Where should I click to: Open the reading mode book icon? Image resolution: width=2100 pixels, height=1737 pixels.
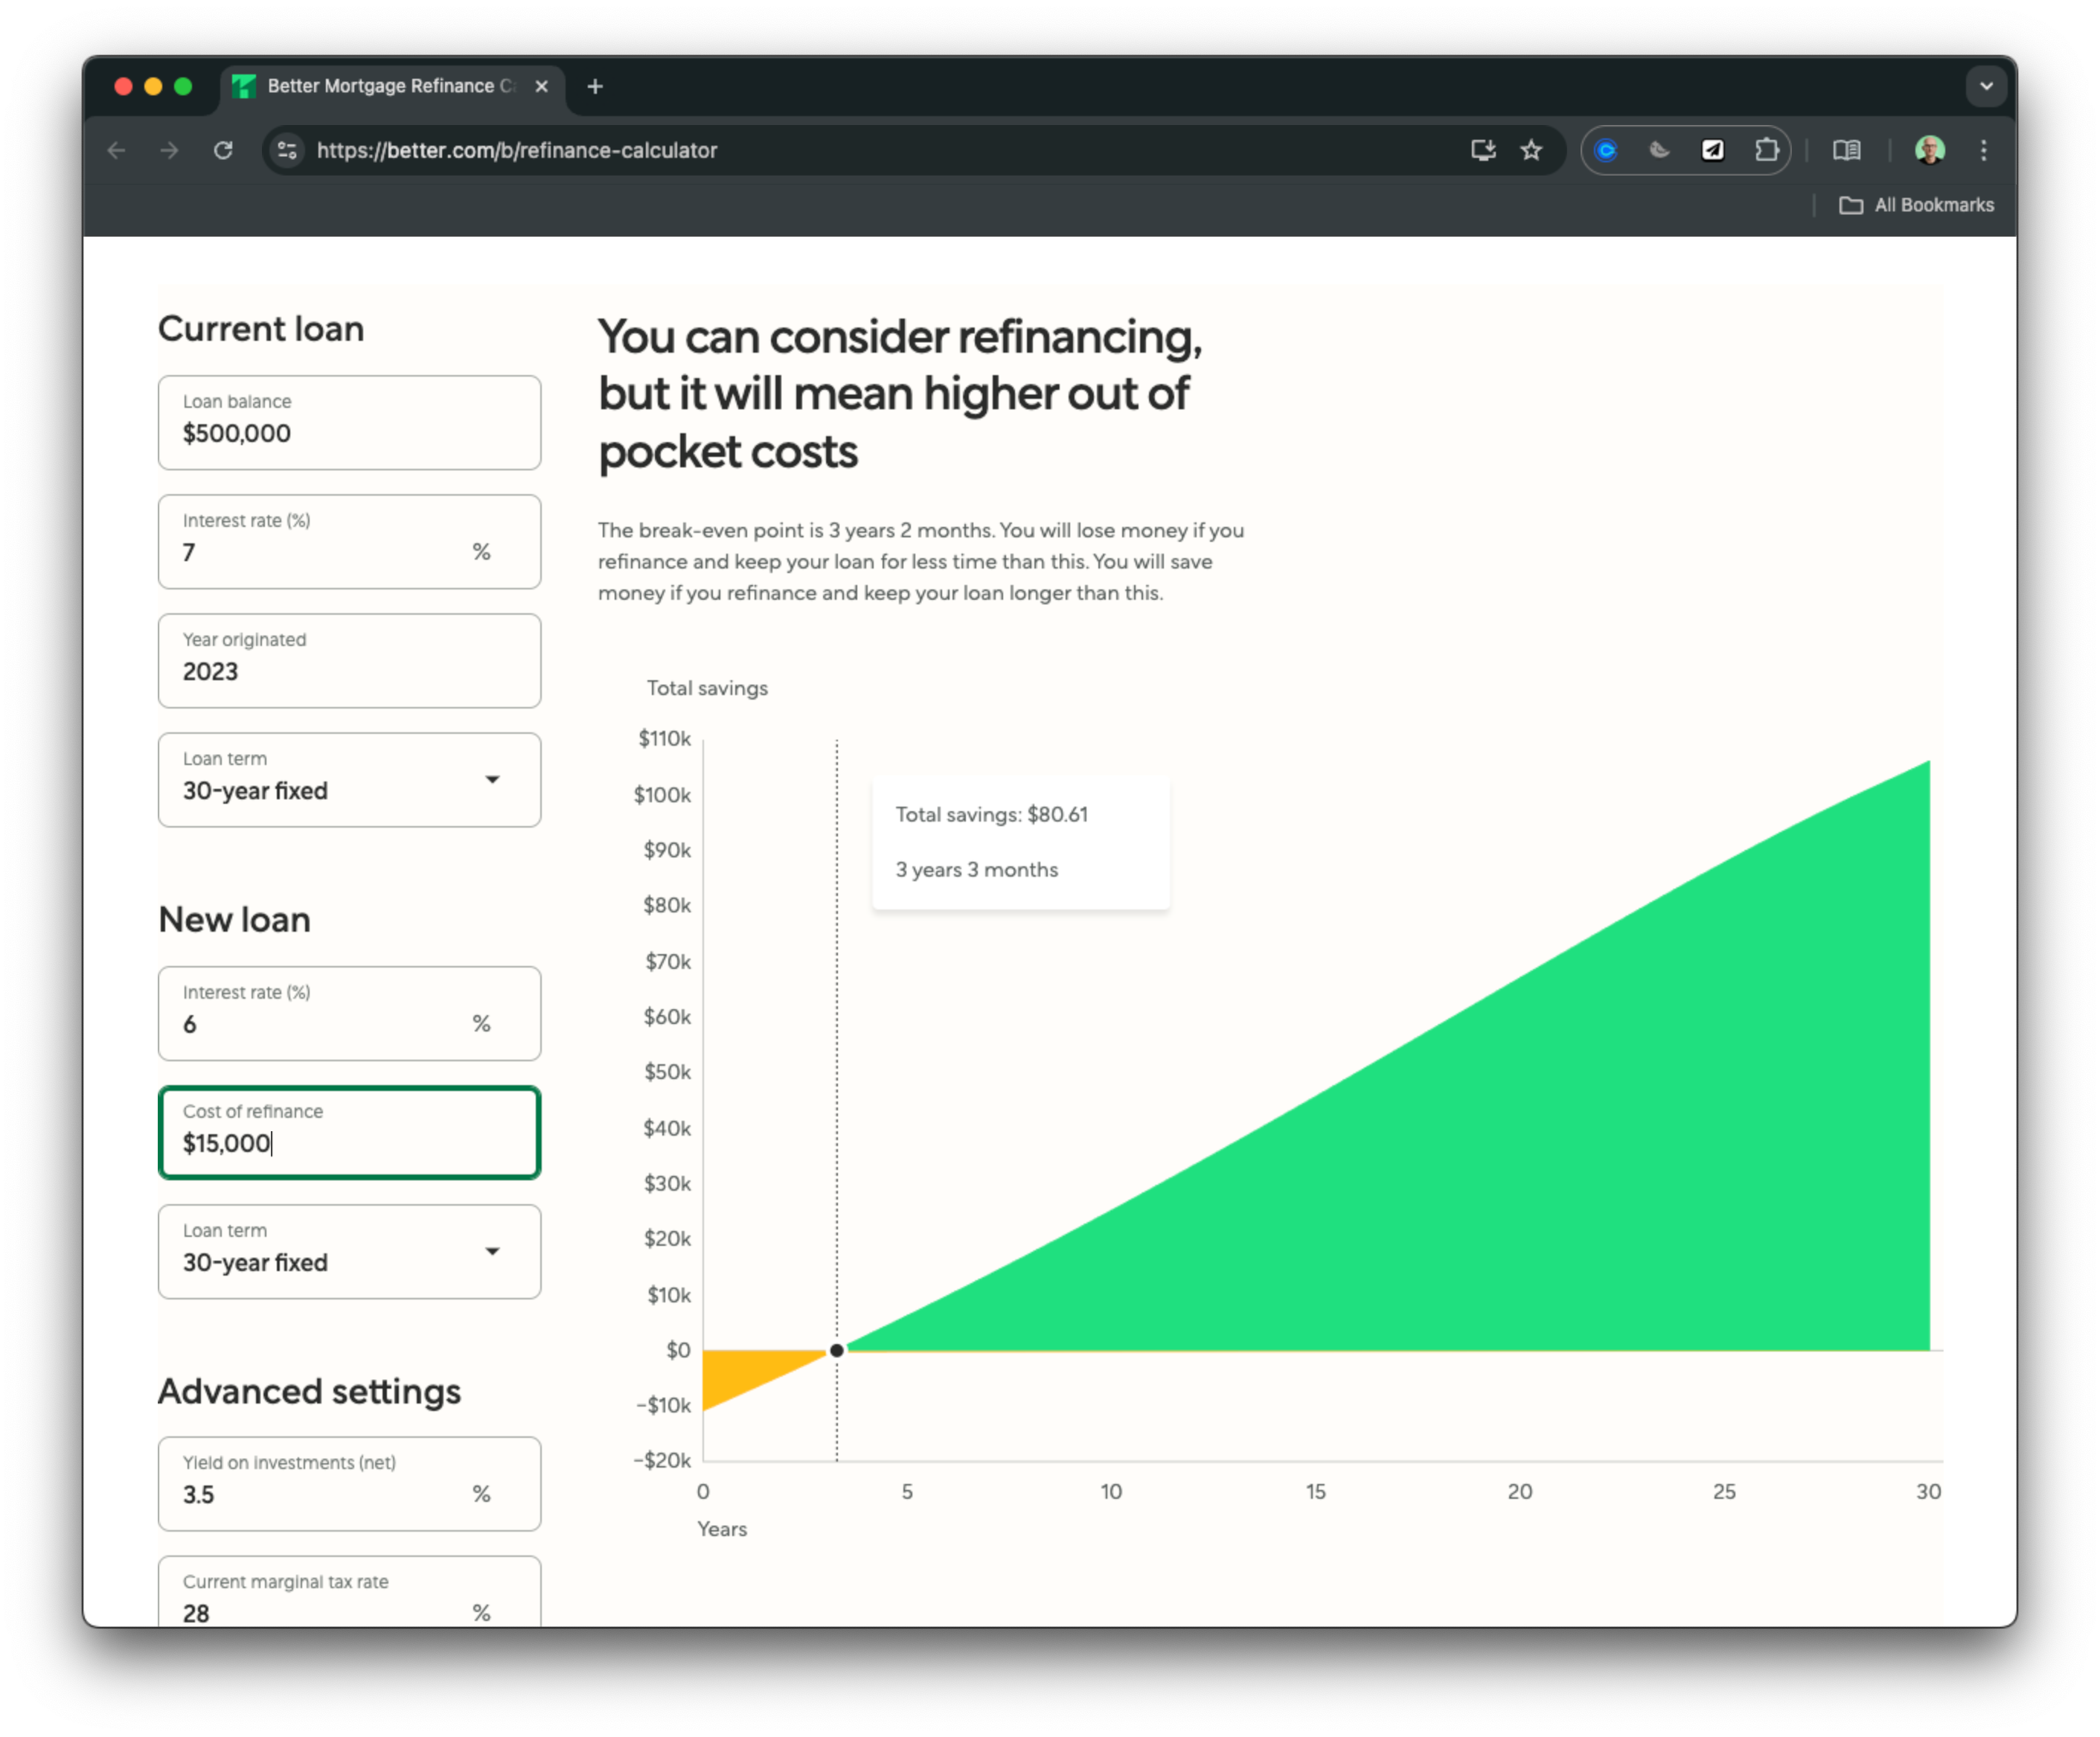pos(1846,150)
